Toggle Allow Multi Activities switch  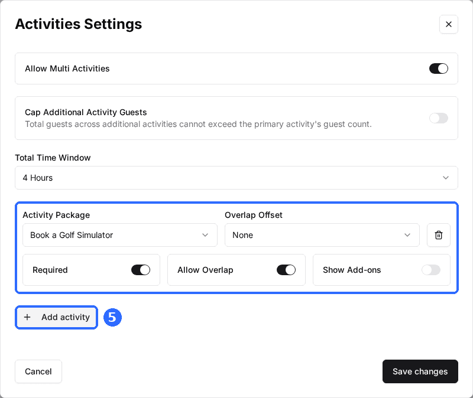438,68
